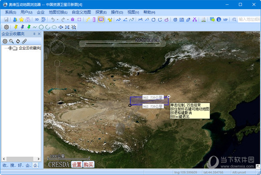261x175 pixels.
Task: Select the purple ruler measure tool
Action: pos(94,20)
